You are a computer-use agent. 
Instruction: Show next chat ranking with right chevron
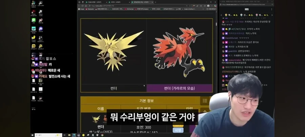coord(272,15)
